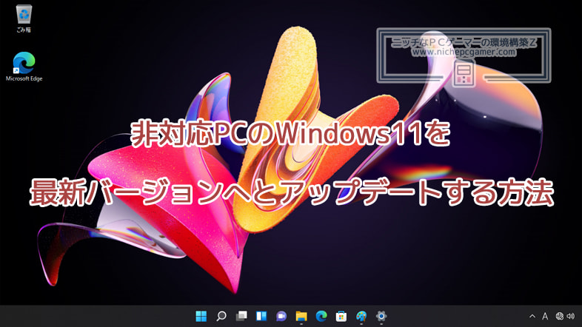Open File Explorer from the taskbar
Viewport: 582px width, 327px height.
(301, 316)
